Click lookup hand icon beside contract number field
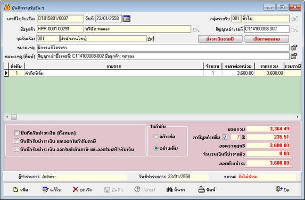Image resolution: width=305 pixels, height=200 pixels. [x=294, y=29]
